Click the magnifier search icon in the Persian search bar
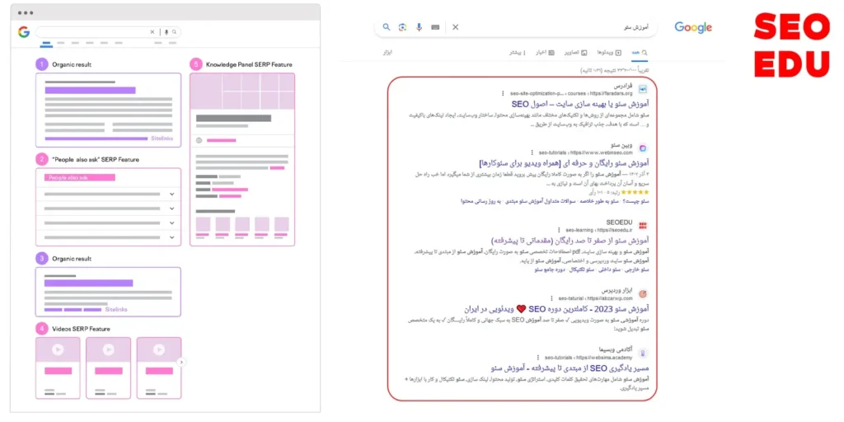Viewport: 844px width, 422px height. pyautogui.click(x=386, y=27)
